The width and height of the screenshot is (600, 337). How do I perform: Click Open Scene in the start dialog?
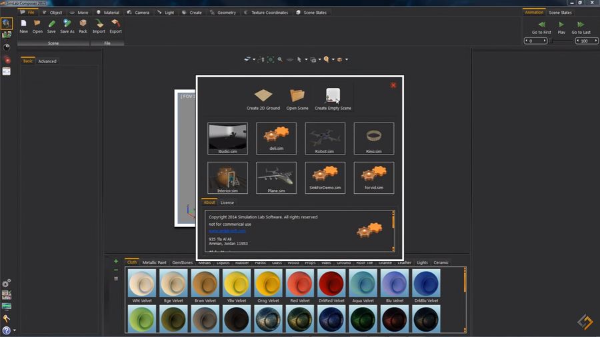pyautogui.click(x=297, y=99)
